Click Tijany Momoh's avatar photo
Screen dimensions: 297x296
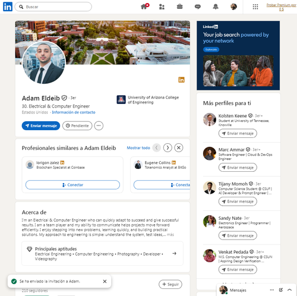[x=210, y=188]
